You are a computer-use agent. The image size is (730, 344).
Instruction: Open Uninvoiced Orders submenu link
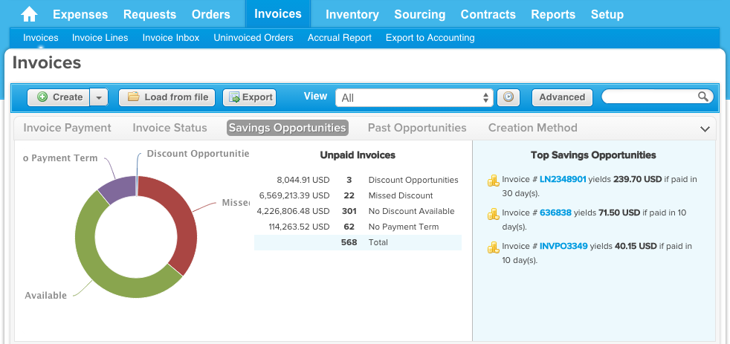pos(253,38)
